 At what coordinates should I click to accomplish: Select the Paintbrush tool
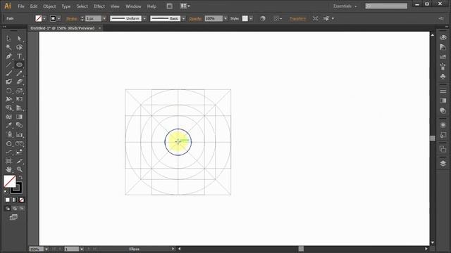8,73
